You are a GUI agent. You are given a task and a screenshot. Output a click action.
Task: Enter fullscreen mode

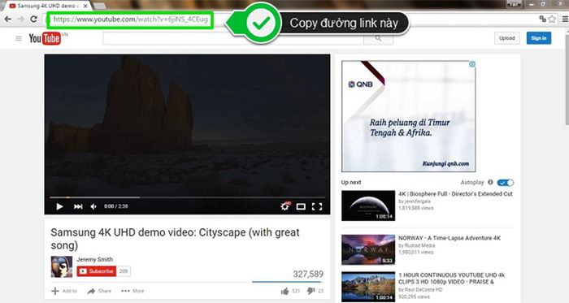(317, 206)
